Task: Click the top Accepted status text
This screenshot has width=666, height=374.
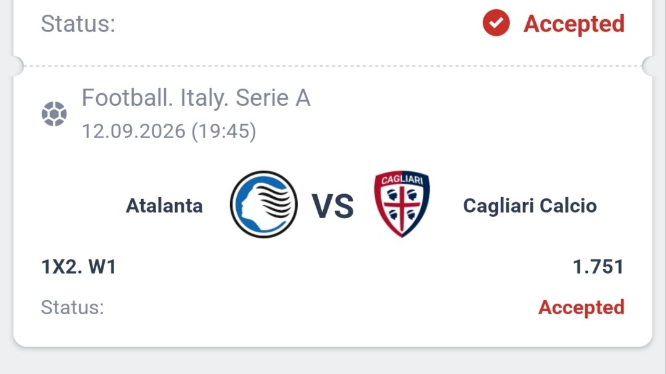Action: coord(574,24)
